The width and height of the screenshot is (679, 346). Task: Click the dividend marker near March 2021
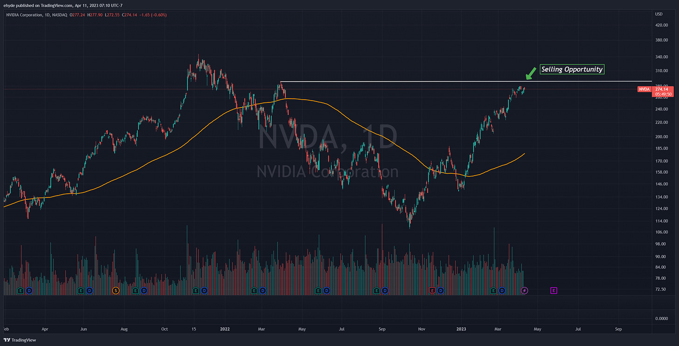point(29,290)
